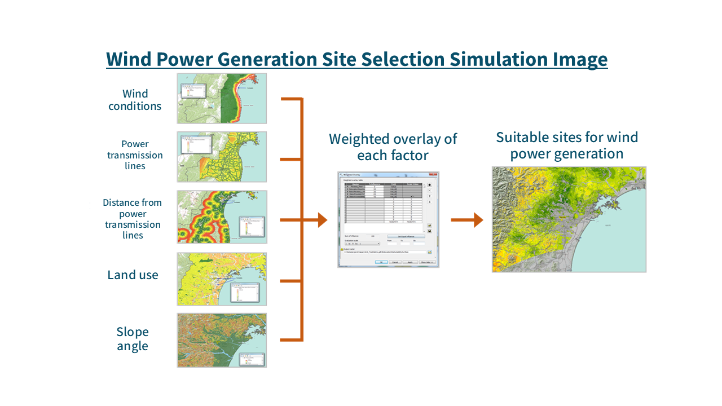Click the move raster up arrow icon
The width and height of the screenshot is (722, 406).
(x=429, y=196)
